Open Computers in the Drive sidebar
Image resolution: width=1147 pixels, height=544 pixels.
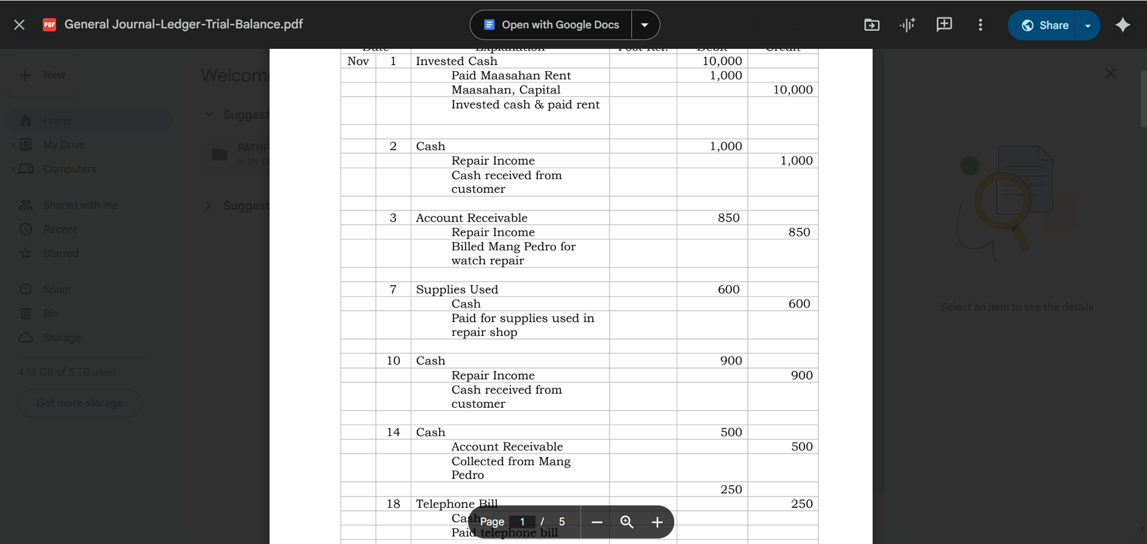coord(69,169)
